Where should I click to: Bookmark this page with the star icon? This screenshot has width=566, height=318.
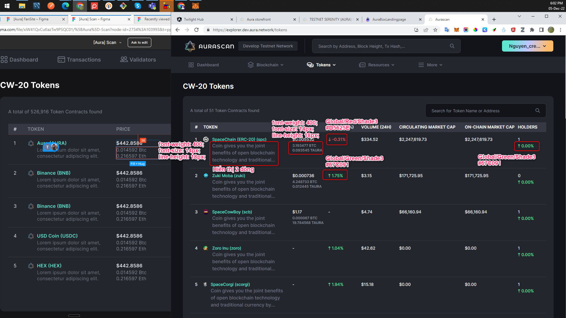pos(435,30)
